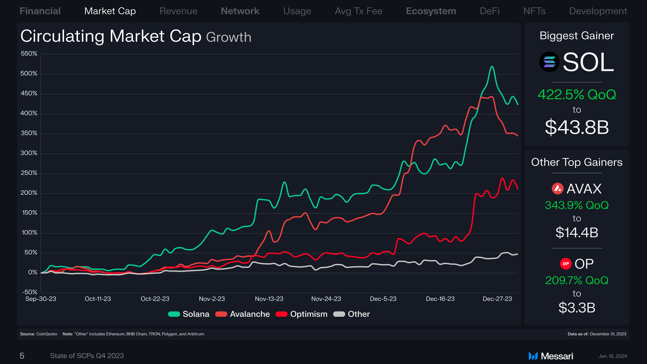Open the NFTs tab

(534, 11)
